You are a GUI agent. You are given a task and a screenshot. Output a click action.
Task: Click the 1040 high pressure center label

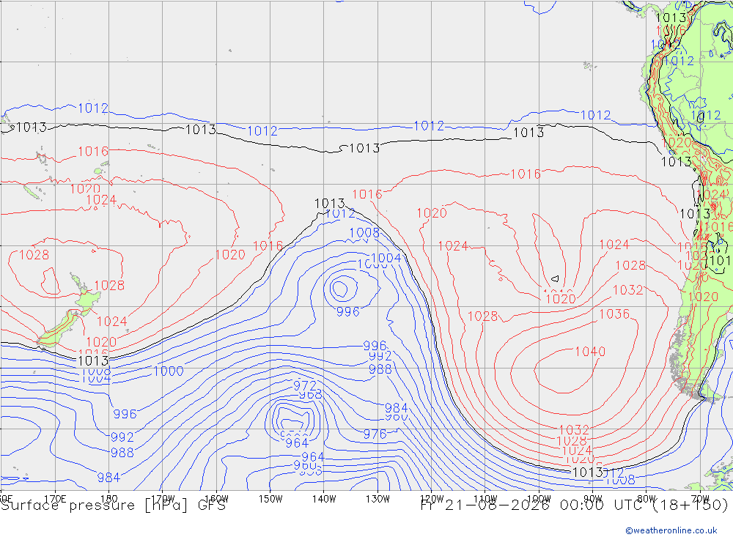point(590,352)
